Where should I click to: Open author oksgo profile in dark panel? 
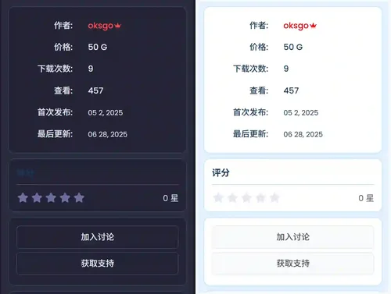pyautogui.click(x=101, y=26)
